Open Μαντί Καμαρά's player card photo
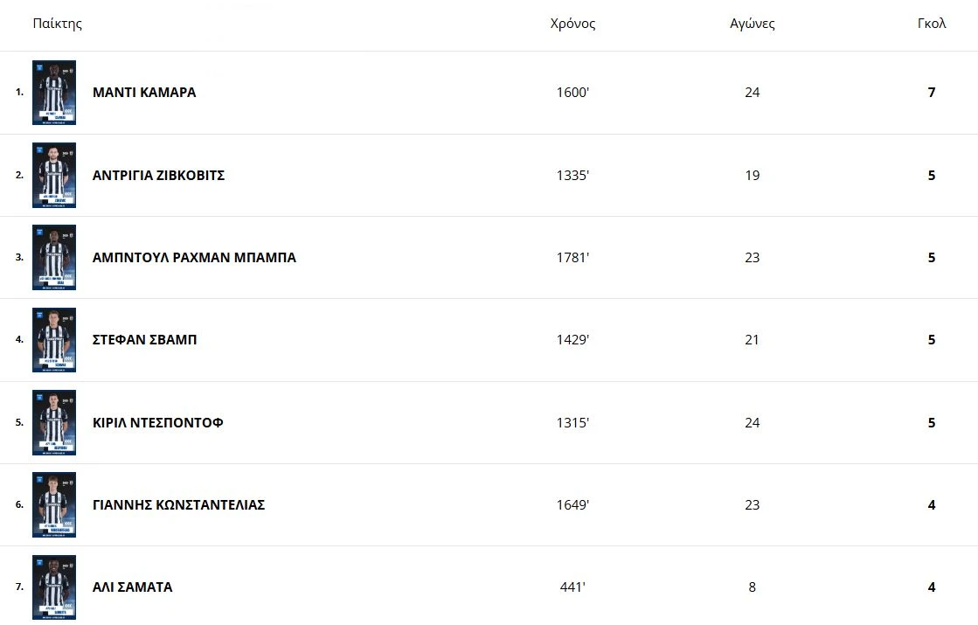This screenshot has width=978, height=625. pyautogui.click(x=54, y=93)
